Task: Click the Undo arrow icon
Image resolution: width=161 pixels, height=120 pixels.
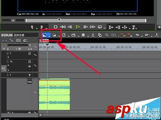Action: tap(137, 35)
